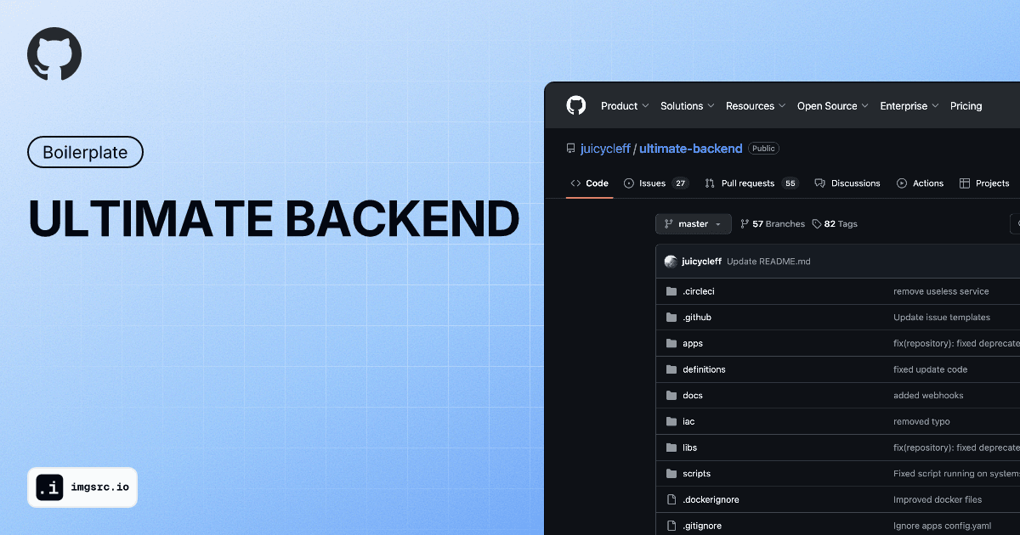The image size is (1020, 535).
Task: Click the apps folder icon
Action: (671, 344)
